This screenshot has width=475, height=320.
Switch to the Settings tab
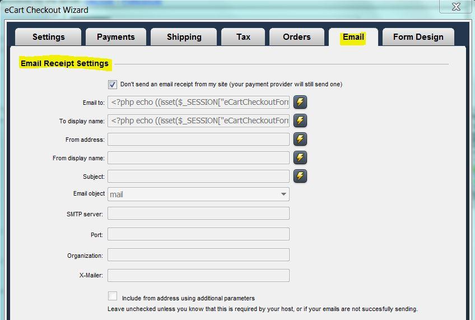[49, 37]
